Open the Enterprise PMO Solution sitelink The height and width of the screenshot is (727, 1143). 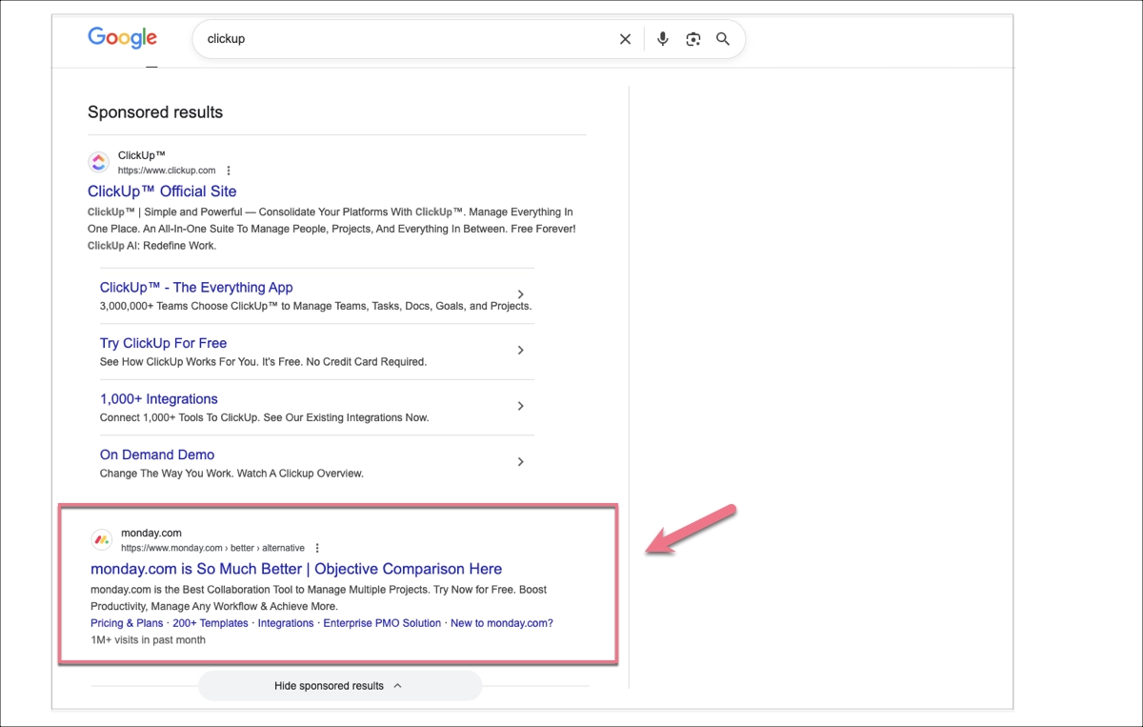[x=382, y=623]
